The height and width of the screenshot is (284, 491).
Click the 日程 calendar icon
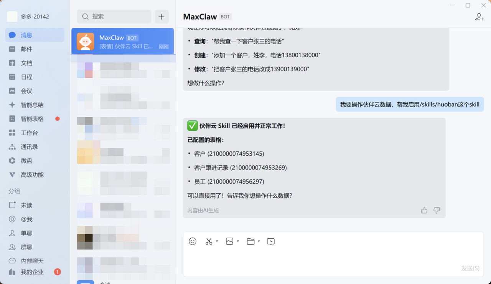coord(12,77)
